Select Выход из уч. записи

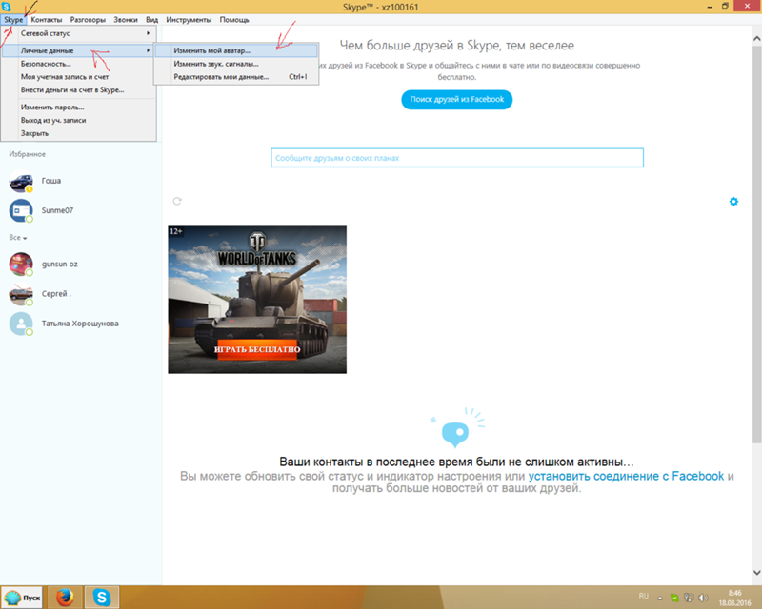[x=79, y=120]
